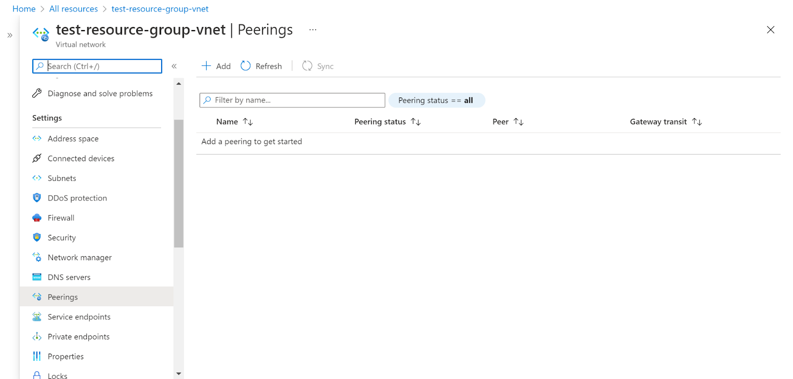Image resolution: width=793 pixels, height=379 pixels.
Task: Open the Peering status filter pill
Action: point(436,100)
